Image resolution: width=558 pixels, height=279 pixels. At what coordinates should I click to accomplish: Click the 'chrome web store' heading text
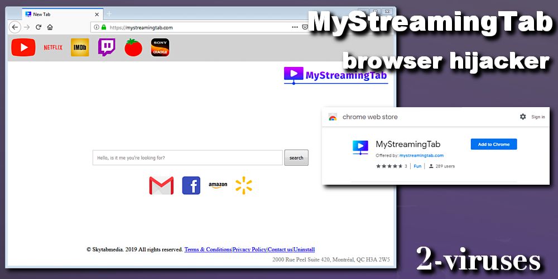coord(370,117)
